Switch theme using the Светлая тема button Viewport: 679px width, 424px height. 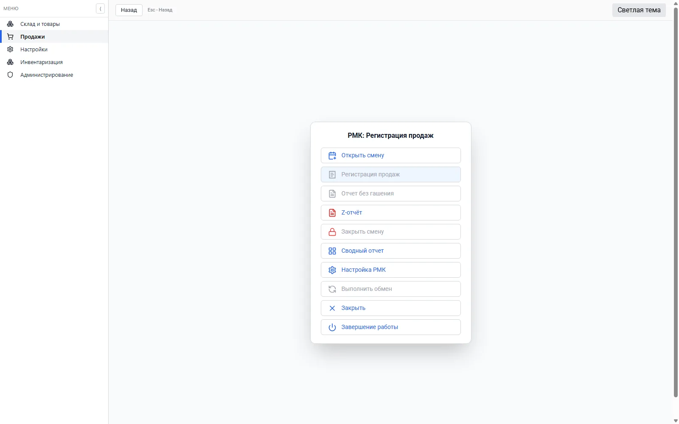pyautogui.click(x=639, y=10)
